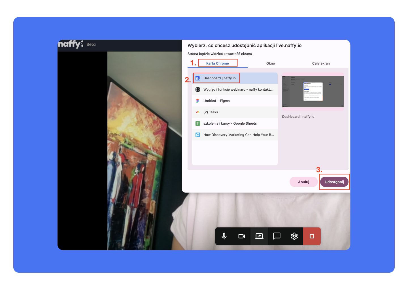Select Dashboard | naffy.io tab row
Screen dimensions: 408x290
[235, 78]
